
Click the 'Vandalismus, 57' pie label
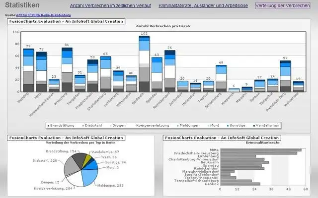pos(105,152)
